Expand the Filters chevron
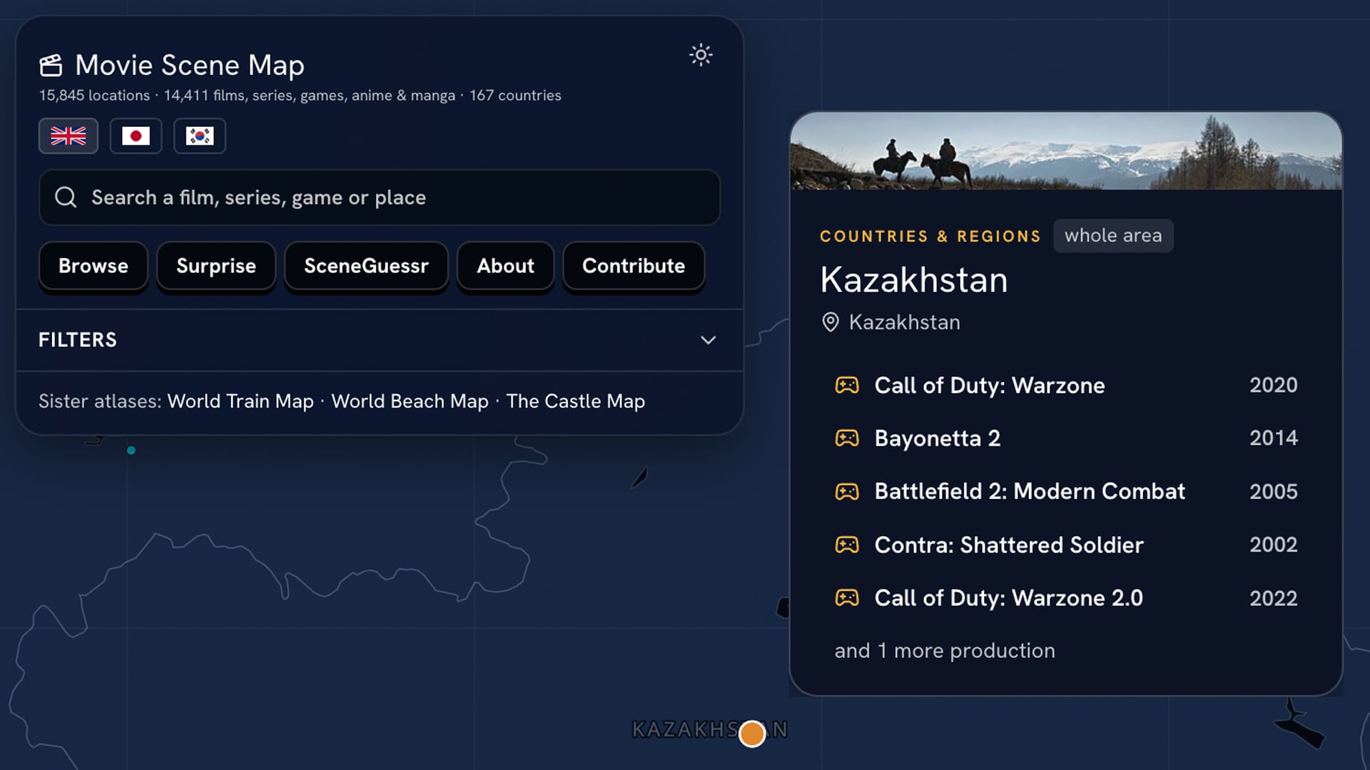 pos(708,340)
